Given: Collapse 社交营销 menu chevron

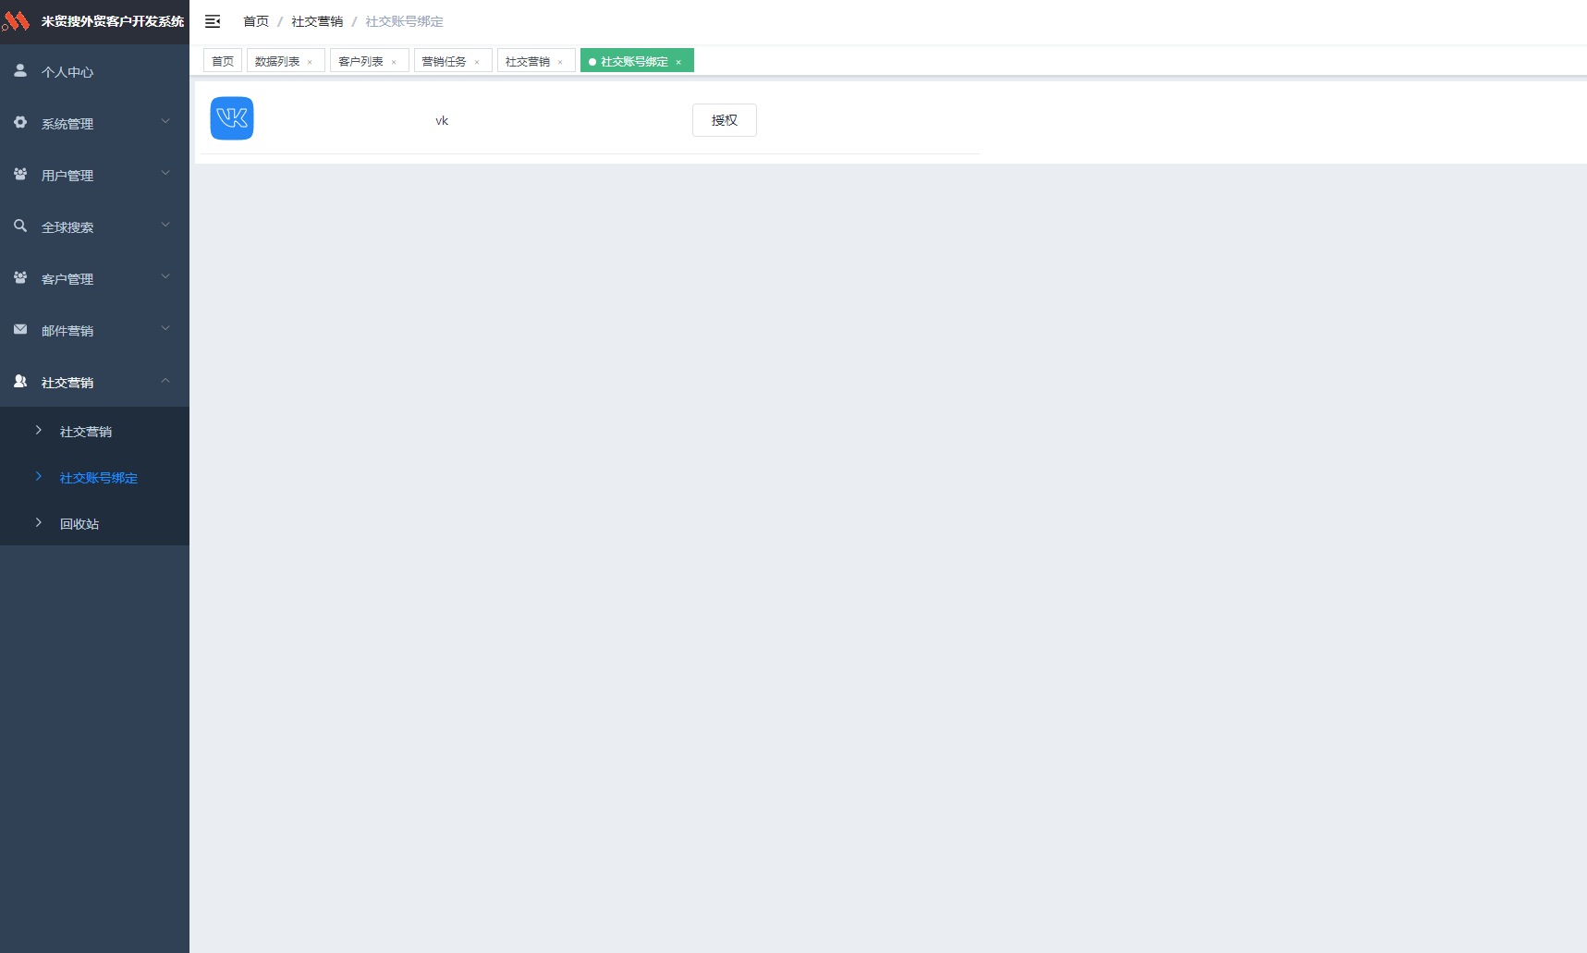Looking at the screenshot, I should (x=165, y=380).
